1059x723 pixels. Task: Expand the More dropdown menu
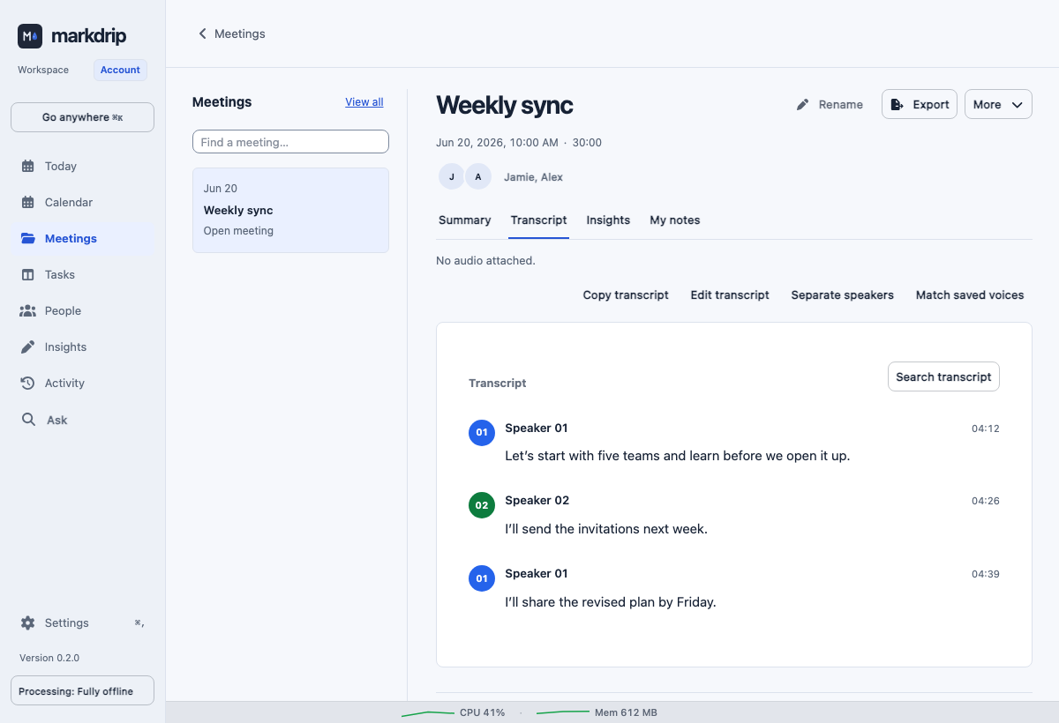(998, 104)
